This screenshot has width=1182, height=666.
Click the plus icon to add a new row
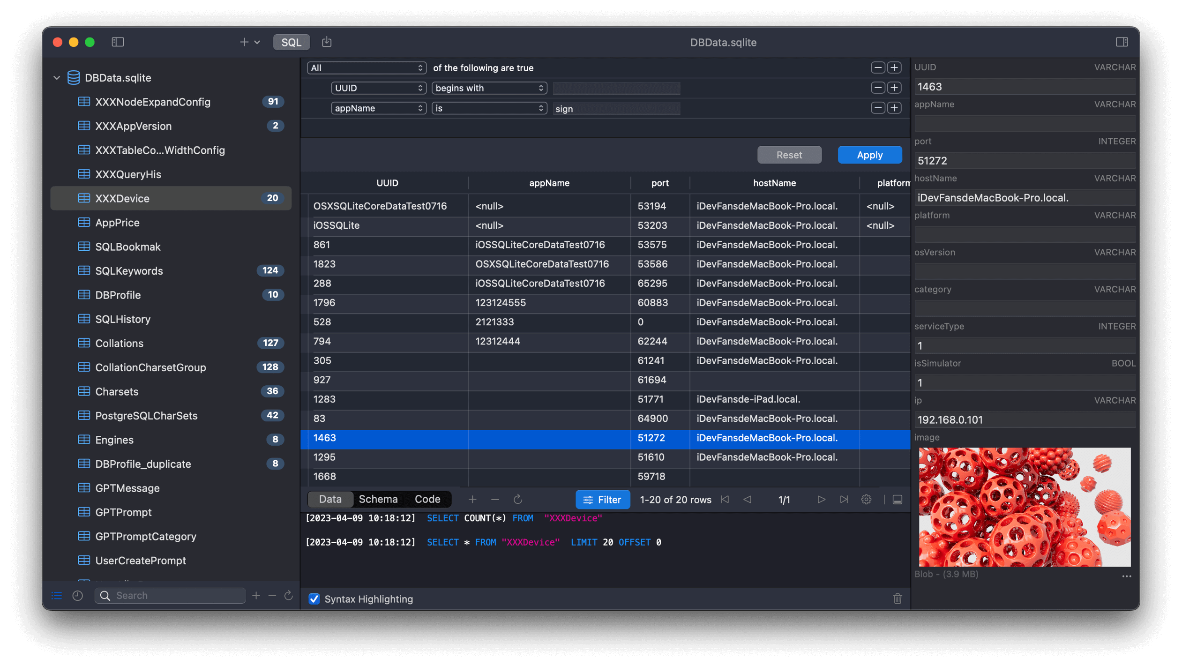pos(472,499)
